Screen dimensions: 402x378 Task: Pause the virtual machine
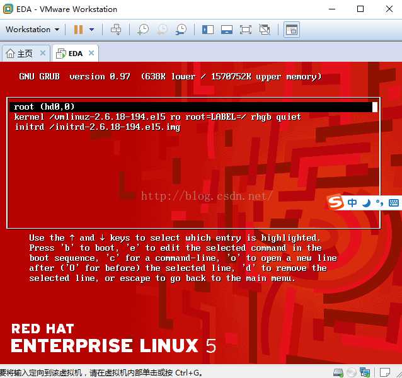tap(79, 30)
